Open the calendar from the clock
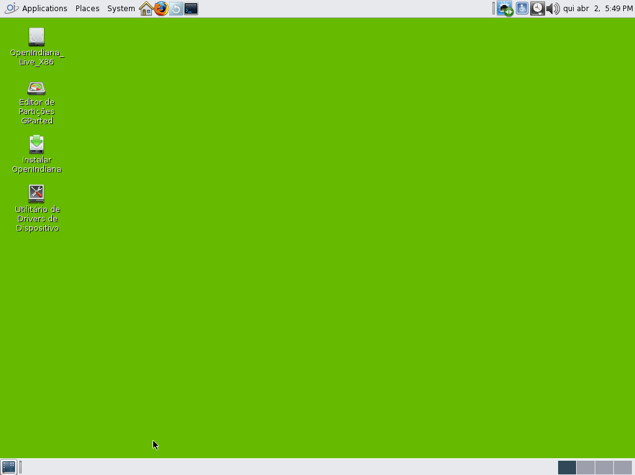 coord(598,9)
